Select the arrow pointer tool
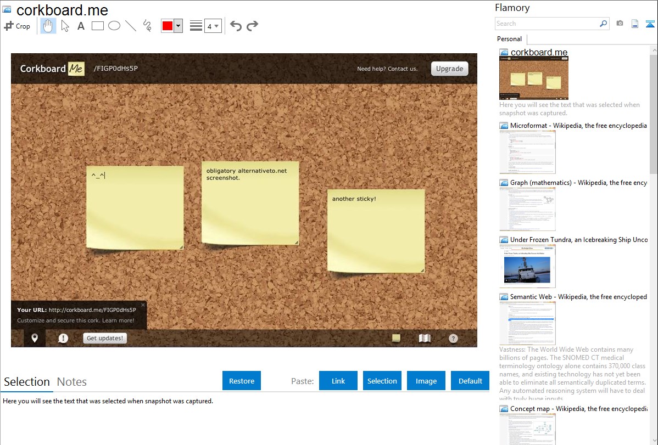 [65, 26]
